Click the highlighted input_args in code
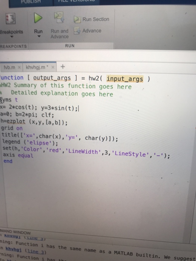This screenshot has height=261, width=196. click(125, 79)
